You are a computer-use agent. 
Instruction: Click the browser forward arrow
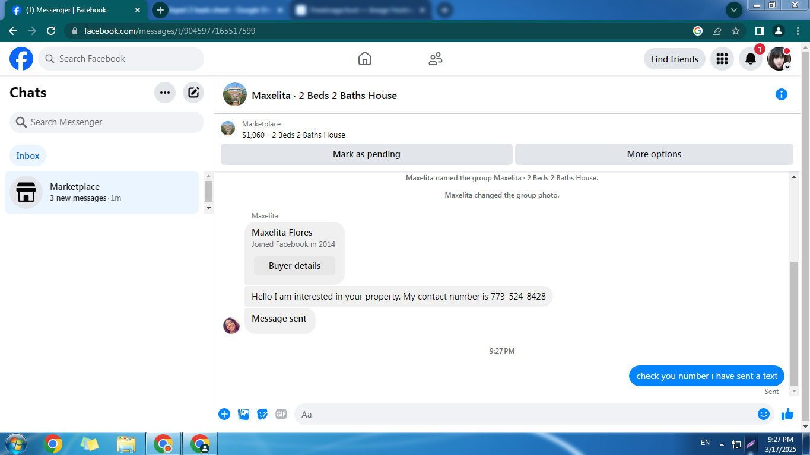(x=32, y=31)
